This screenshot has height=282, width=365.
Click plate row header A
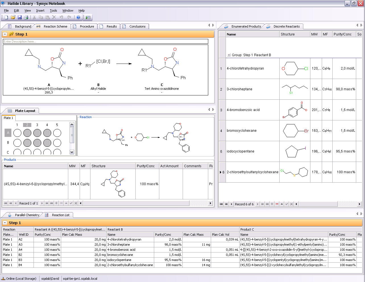coord(8,133)
